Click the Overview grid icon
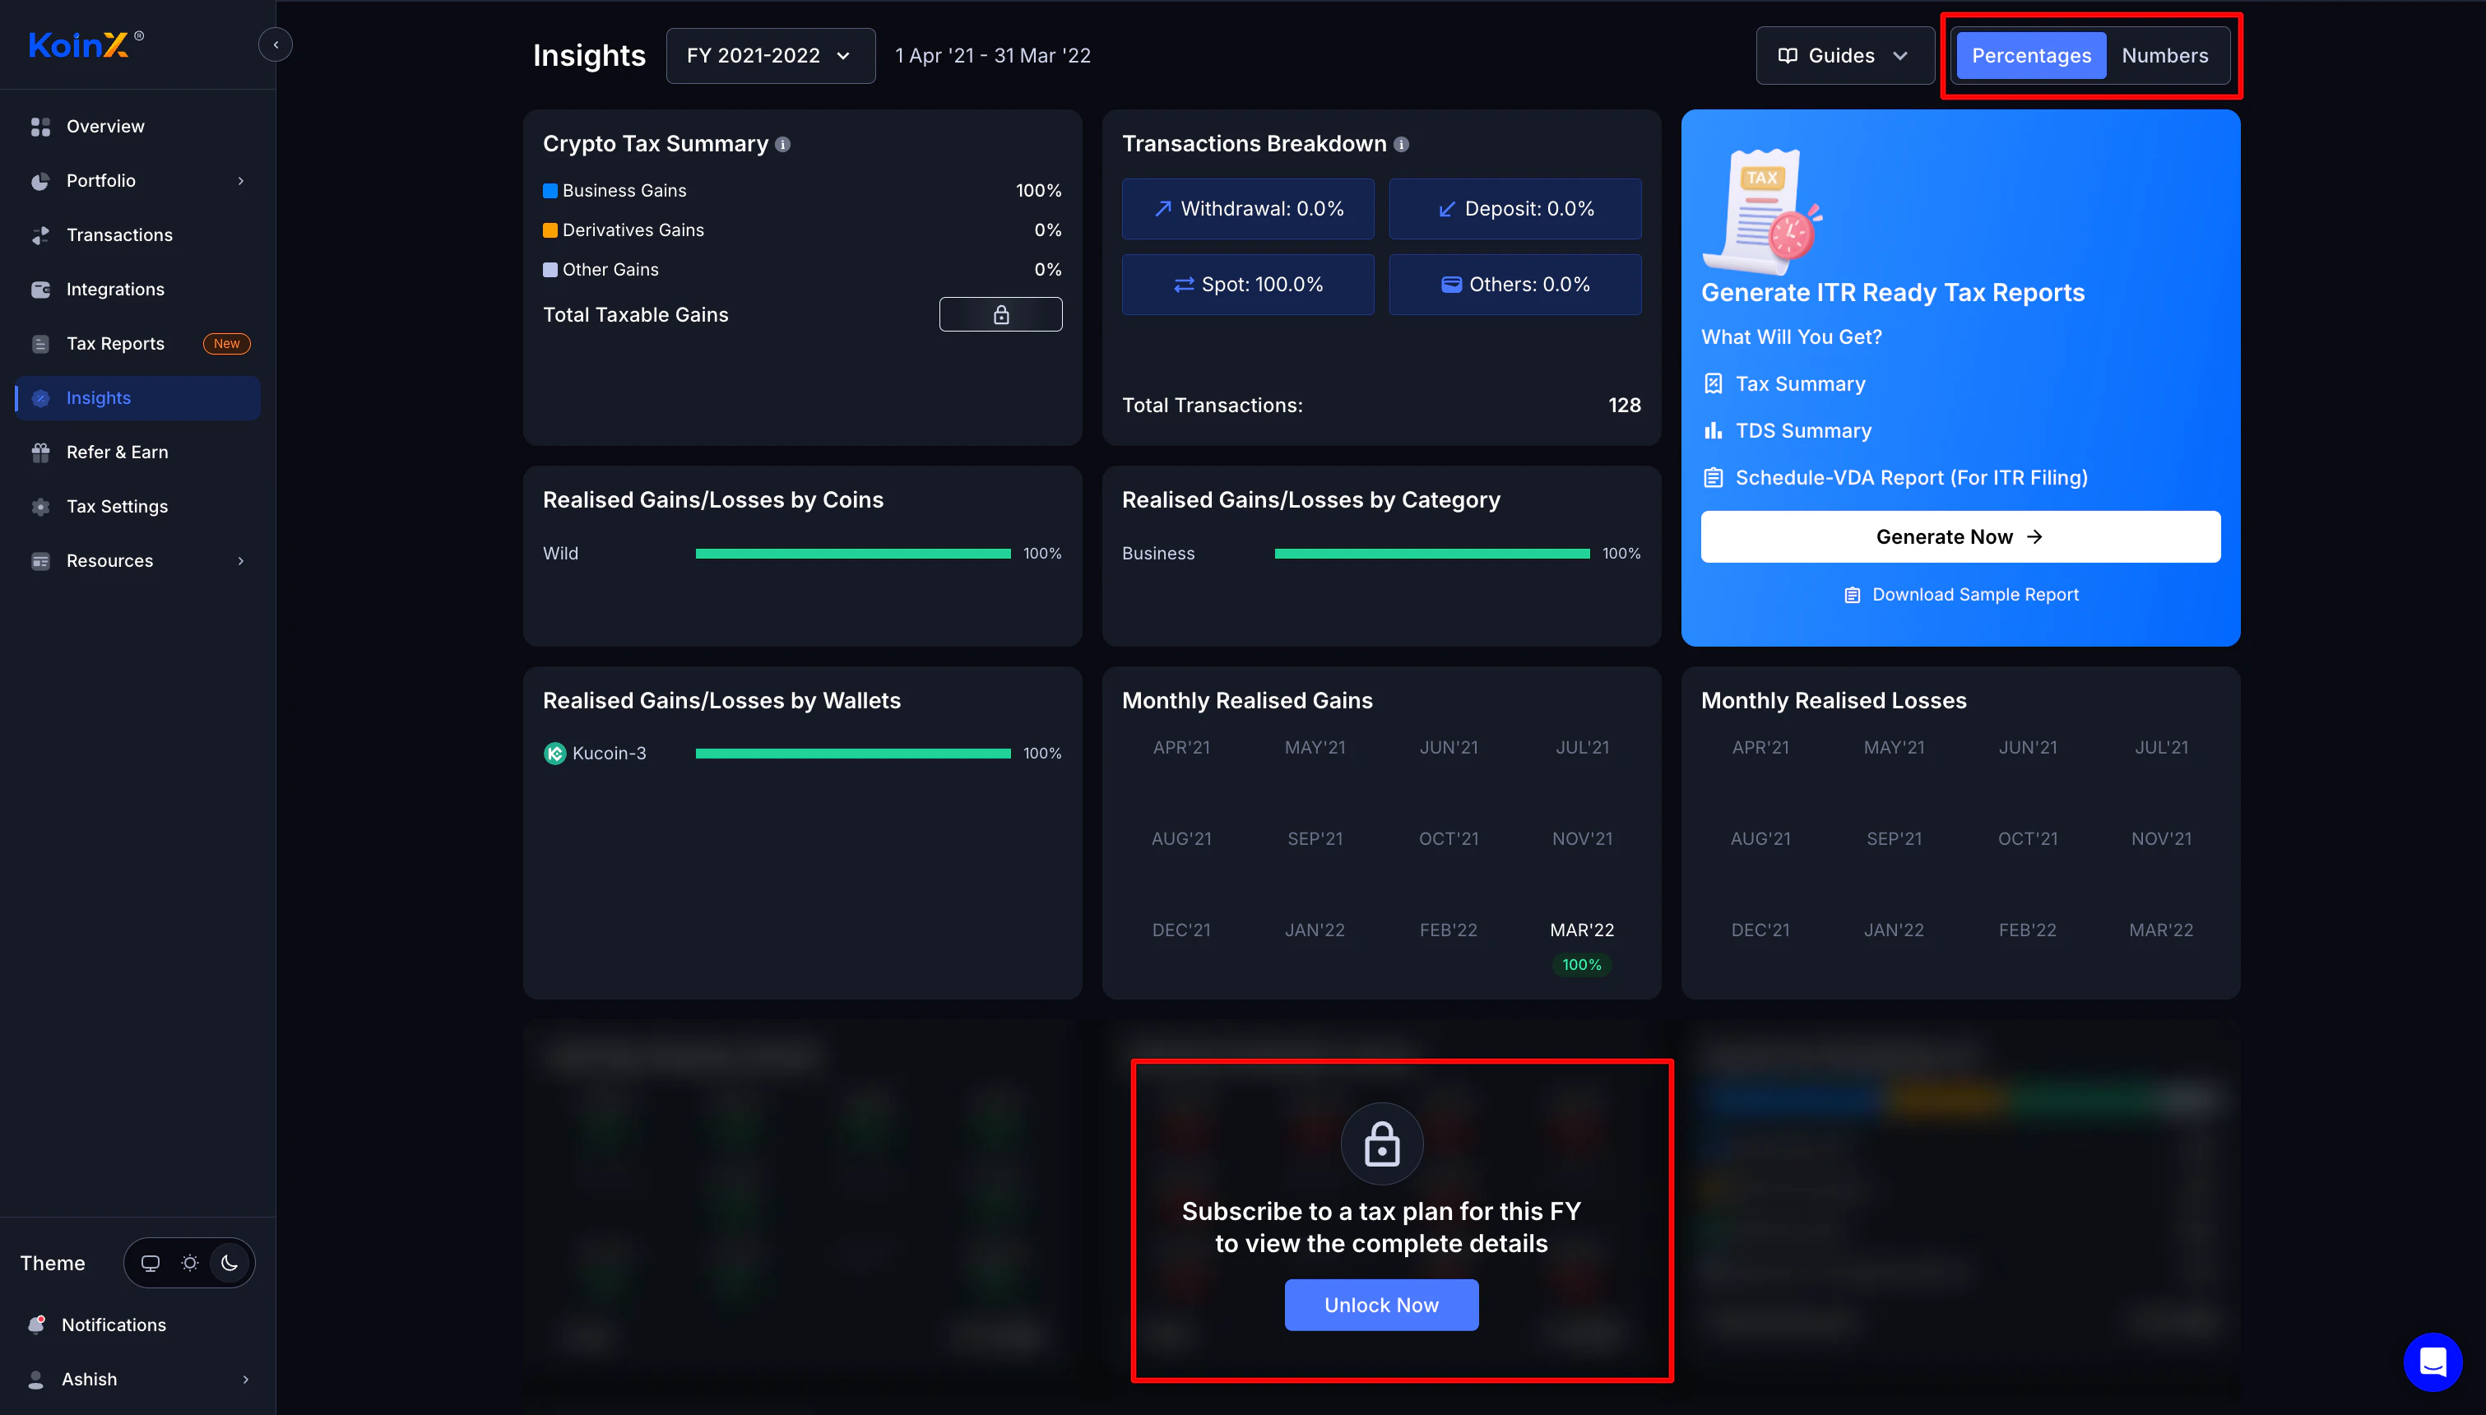 (41, 127)
